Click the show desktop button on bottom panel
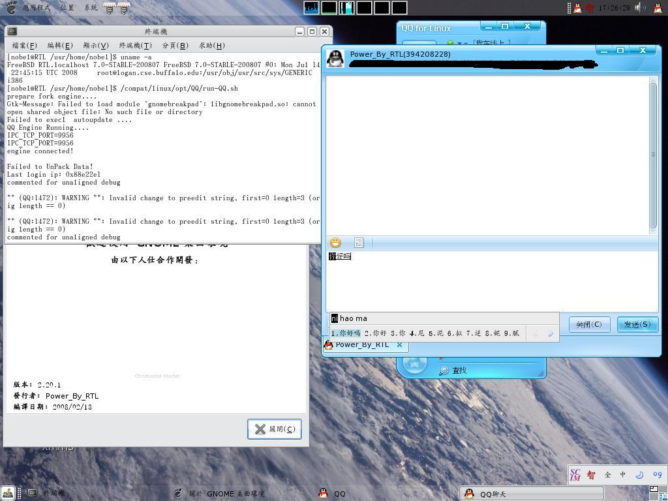Image resolution: width=668 pixels, height=501 pixels. (x=8, y=493)
